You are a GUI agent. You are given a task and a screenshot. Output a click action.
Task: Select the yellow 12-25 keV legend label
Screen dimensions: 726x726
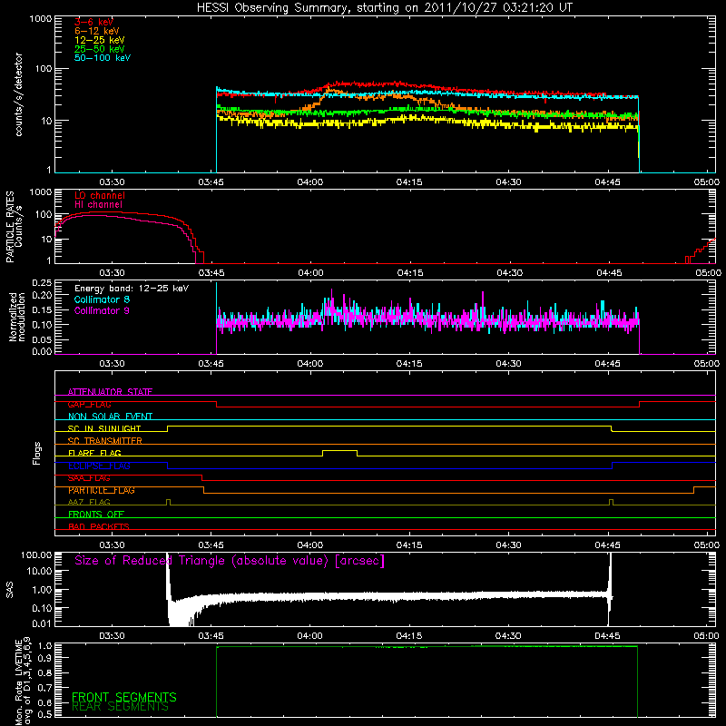(100, 40)
